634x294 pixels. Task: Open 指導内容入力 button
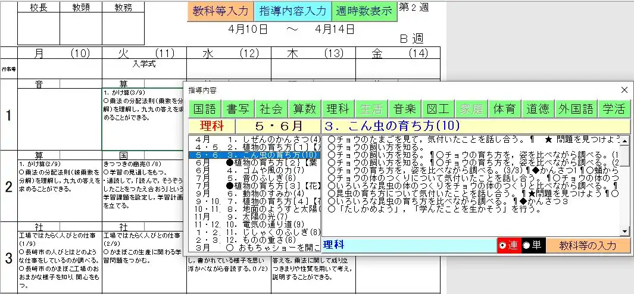coord(292,11)
